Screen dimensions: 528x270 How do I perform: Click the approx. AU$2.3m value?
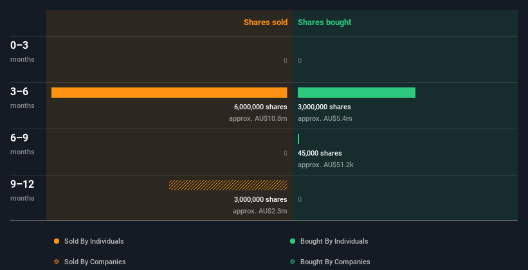[260, 211]
